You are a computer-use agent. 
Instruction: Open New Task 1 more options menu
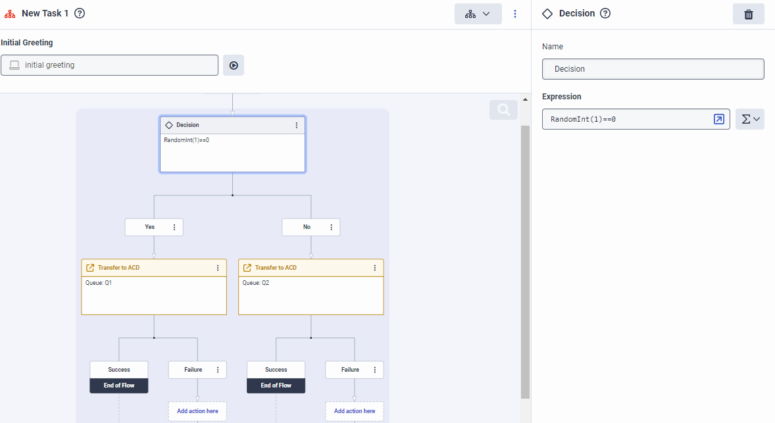coord(515,14)
